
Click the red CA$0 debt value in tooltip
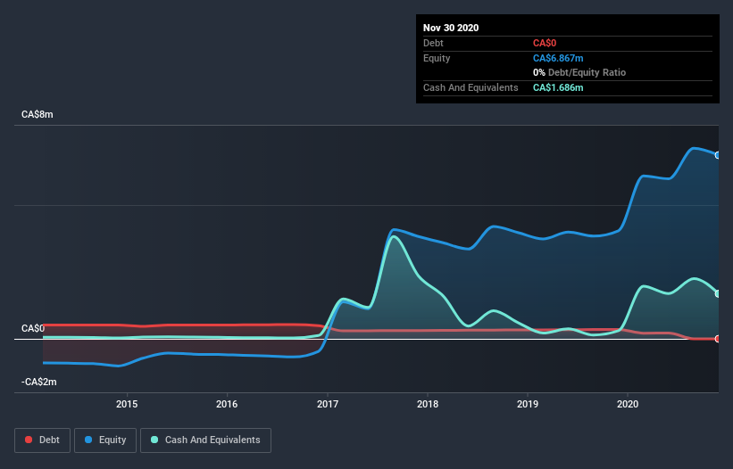pos(545,44)
